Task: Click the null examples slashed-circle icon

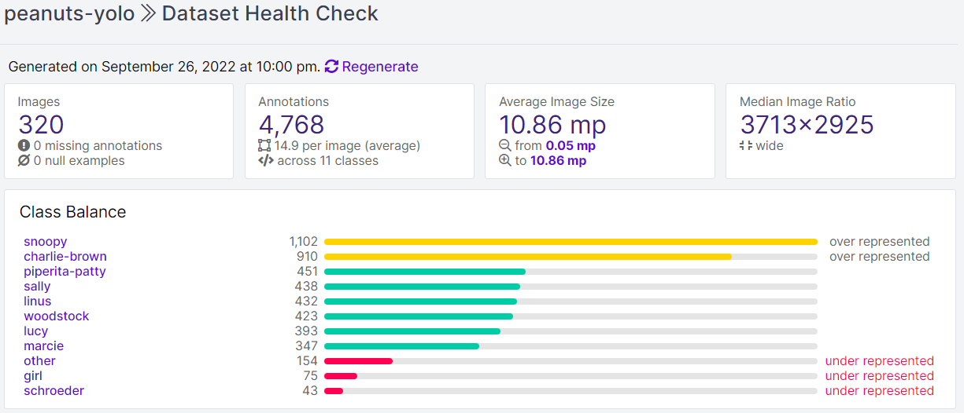Action: click(24, 160)
